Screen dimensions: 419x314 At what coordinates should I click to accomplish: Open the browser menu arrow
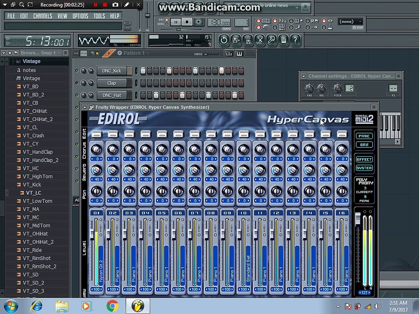pyautogui.click(x=3, y=53)
